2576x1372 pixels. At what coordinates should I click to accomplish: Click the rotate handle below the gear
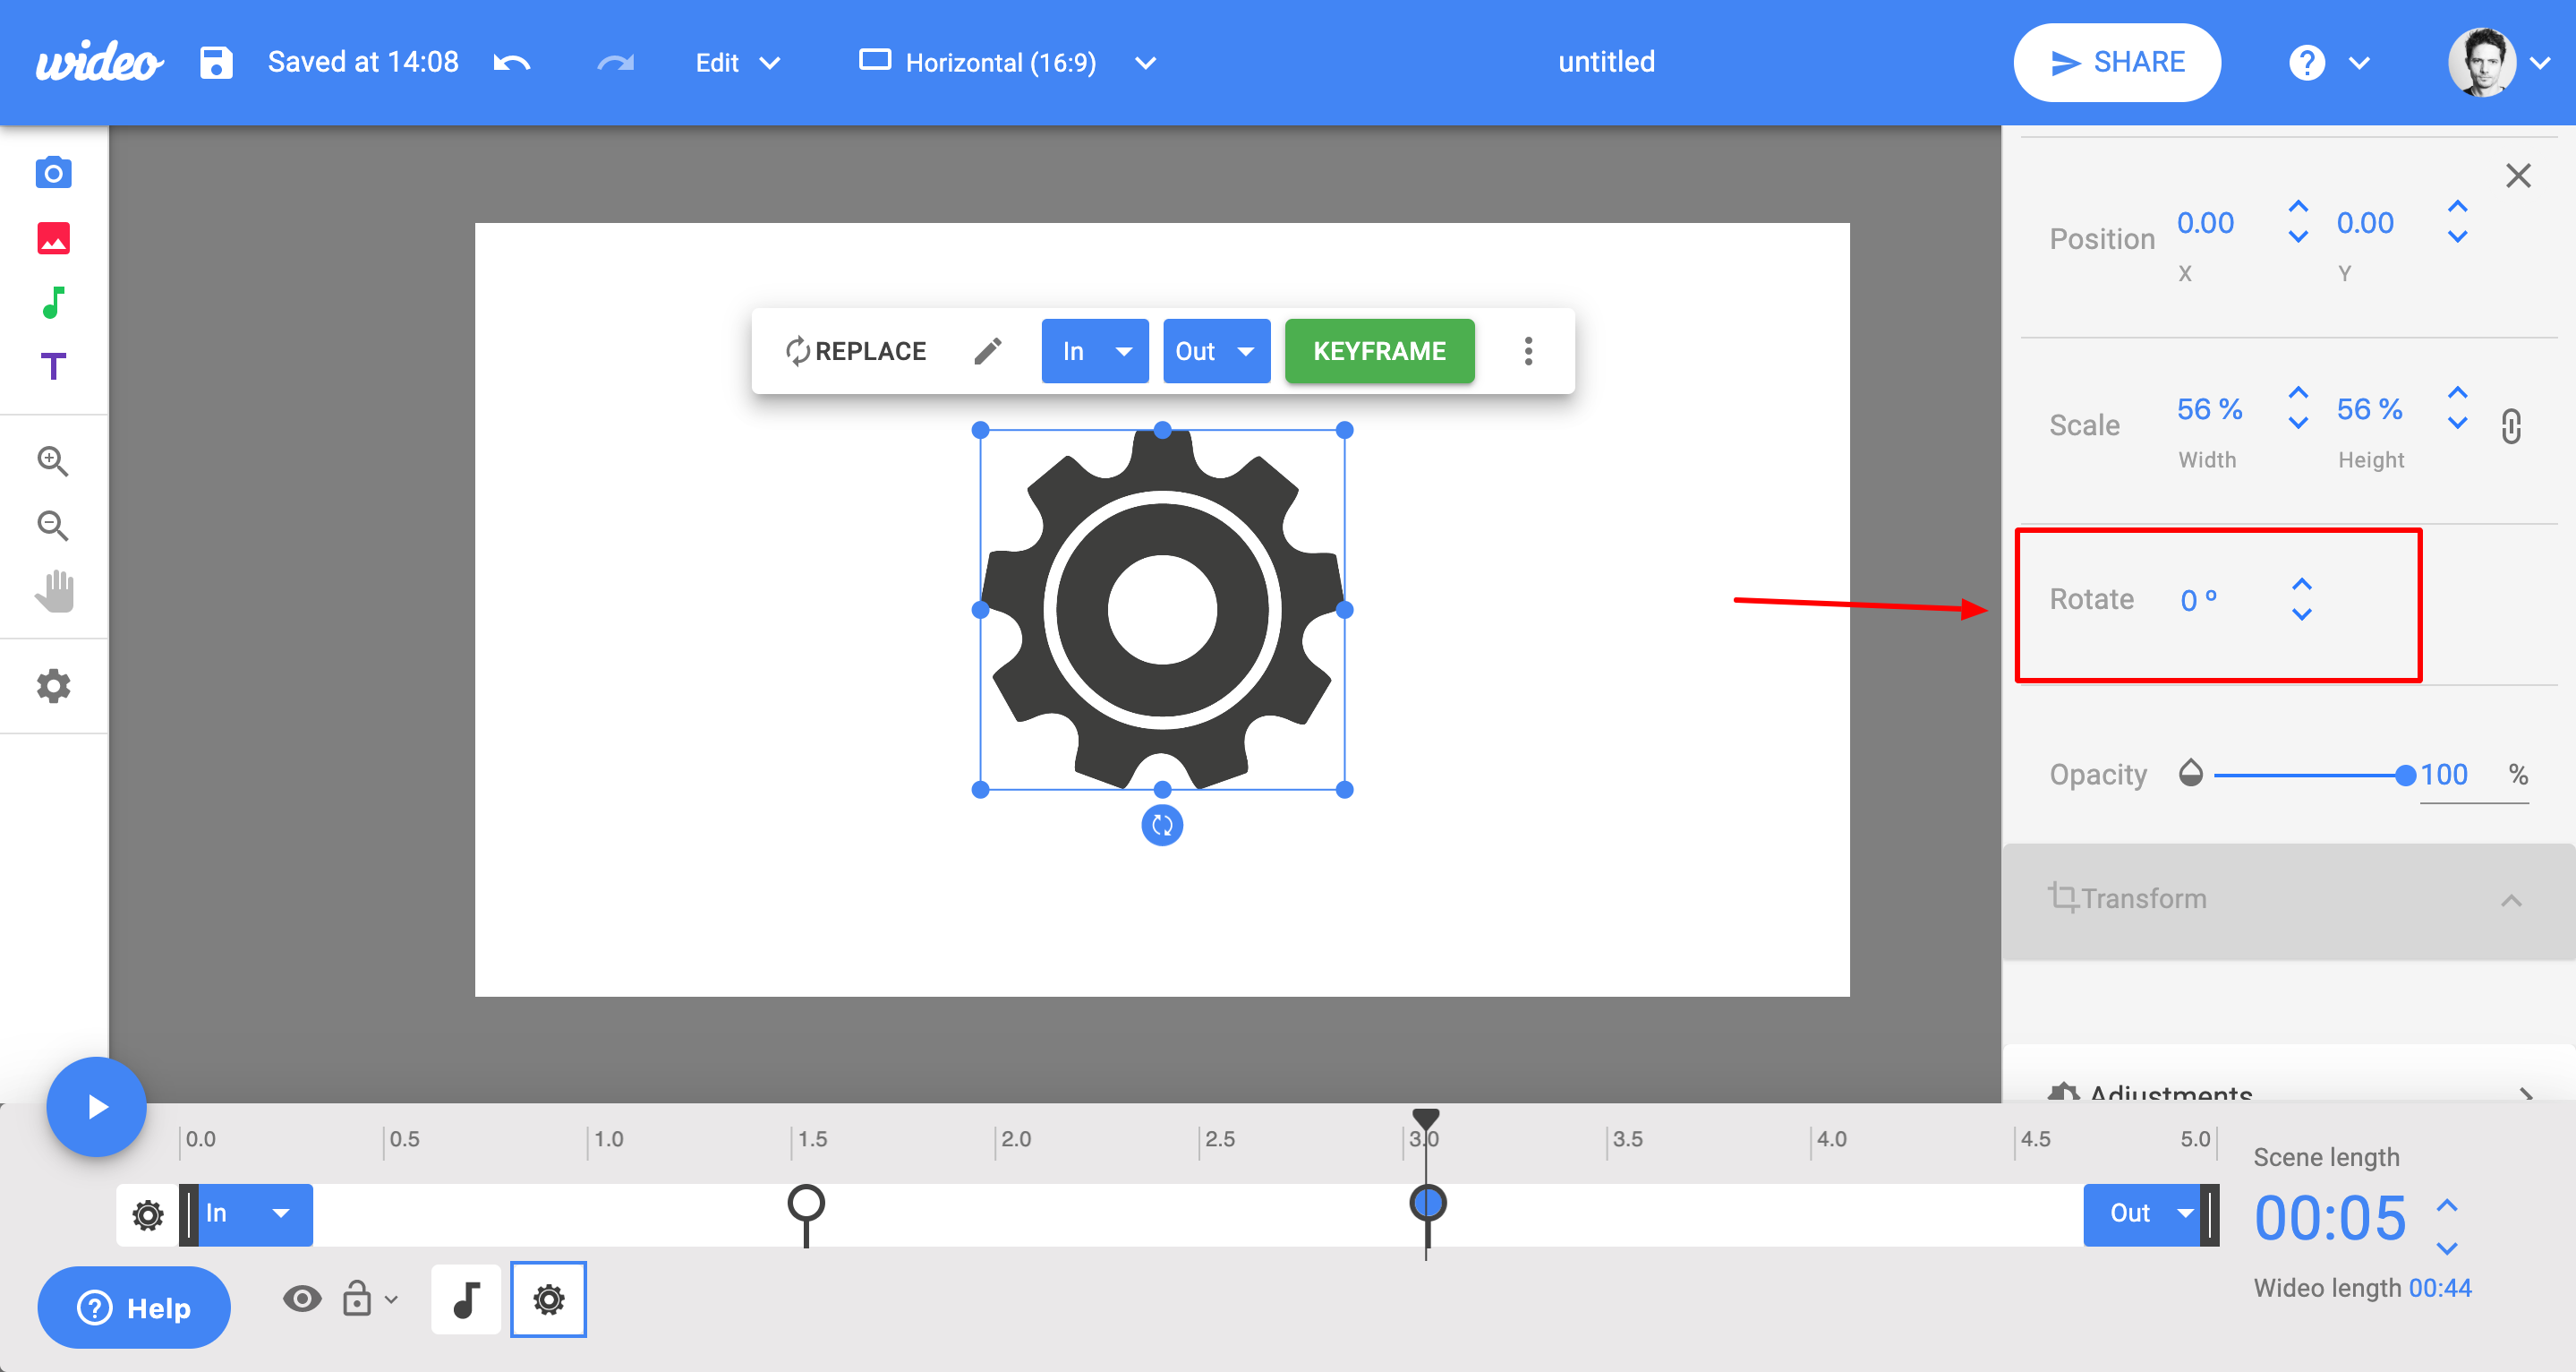(x=1162, y=826)
